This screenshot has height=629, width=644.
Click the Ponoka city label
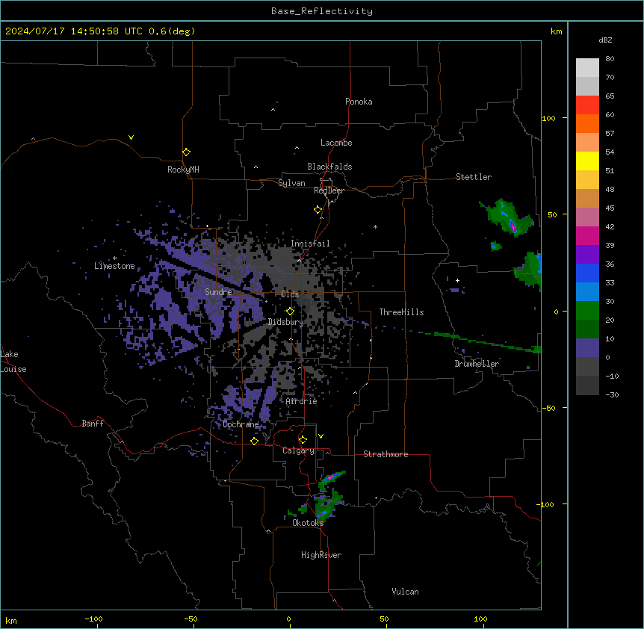pos(359,102)
